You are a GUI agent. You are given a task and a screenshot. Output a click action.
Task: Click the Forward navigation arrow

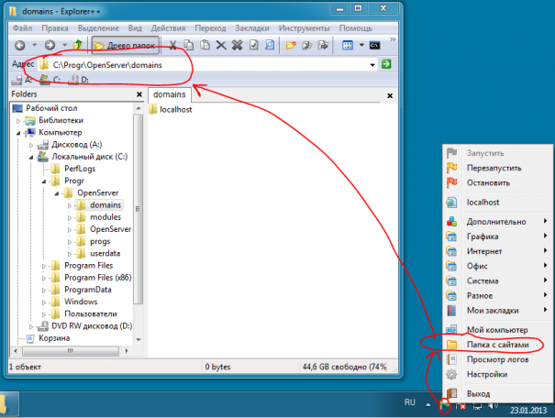tap(50, 45)
